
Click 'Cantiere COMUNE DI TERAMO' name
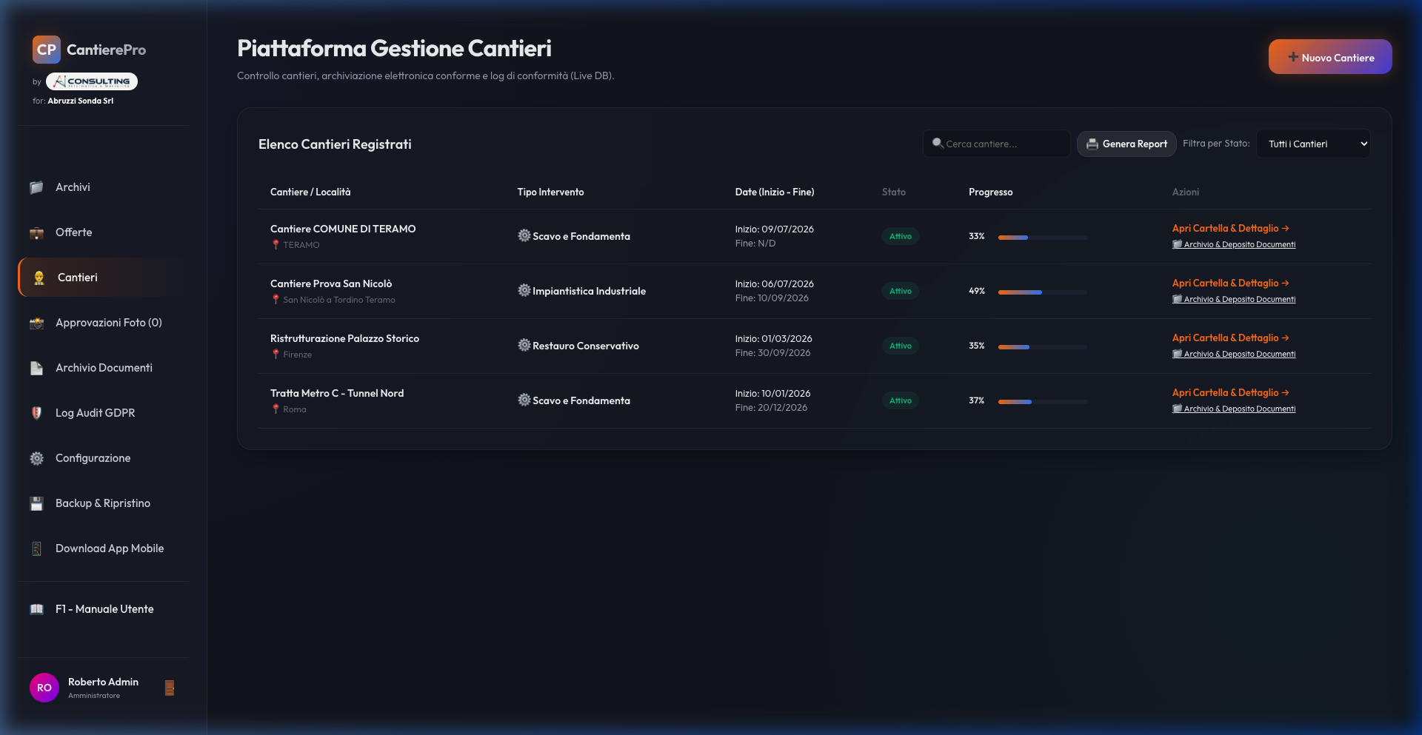pyautogui.click(x=343, y=229)
